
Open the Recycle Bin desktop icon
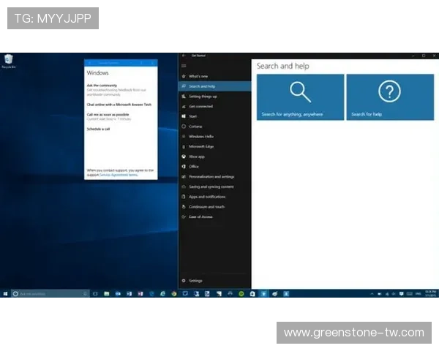(x=9, y=61)
